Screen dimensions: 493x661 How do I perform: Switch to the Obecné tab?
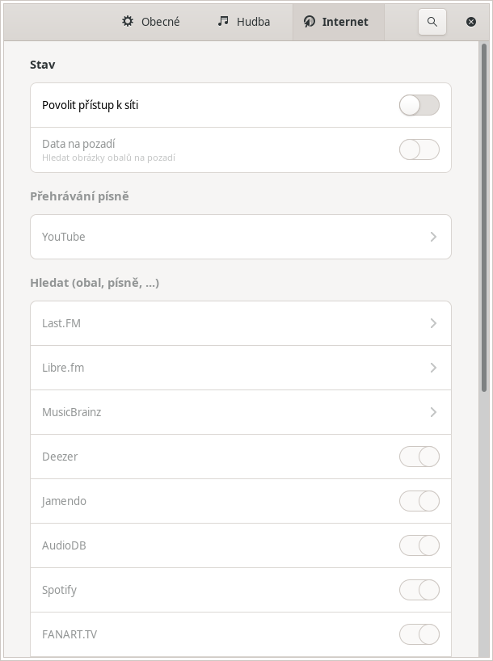pos(150,22)
